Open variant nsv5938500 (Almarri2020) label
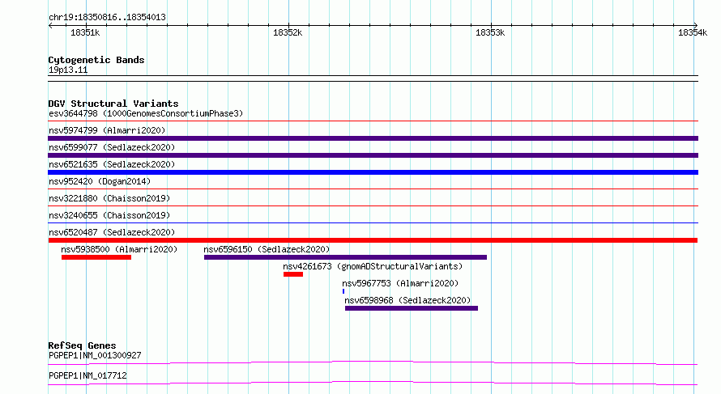 (x=119, y=249)
